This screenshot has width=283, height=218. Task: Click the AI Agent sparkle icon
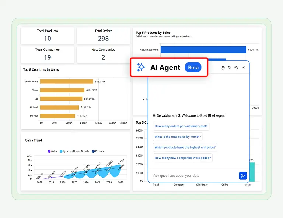141,67
